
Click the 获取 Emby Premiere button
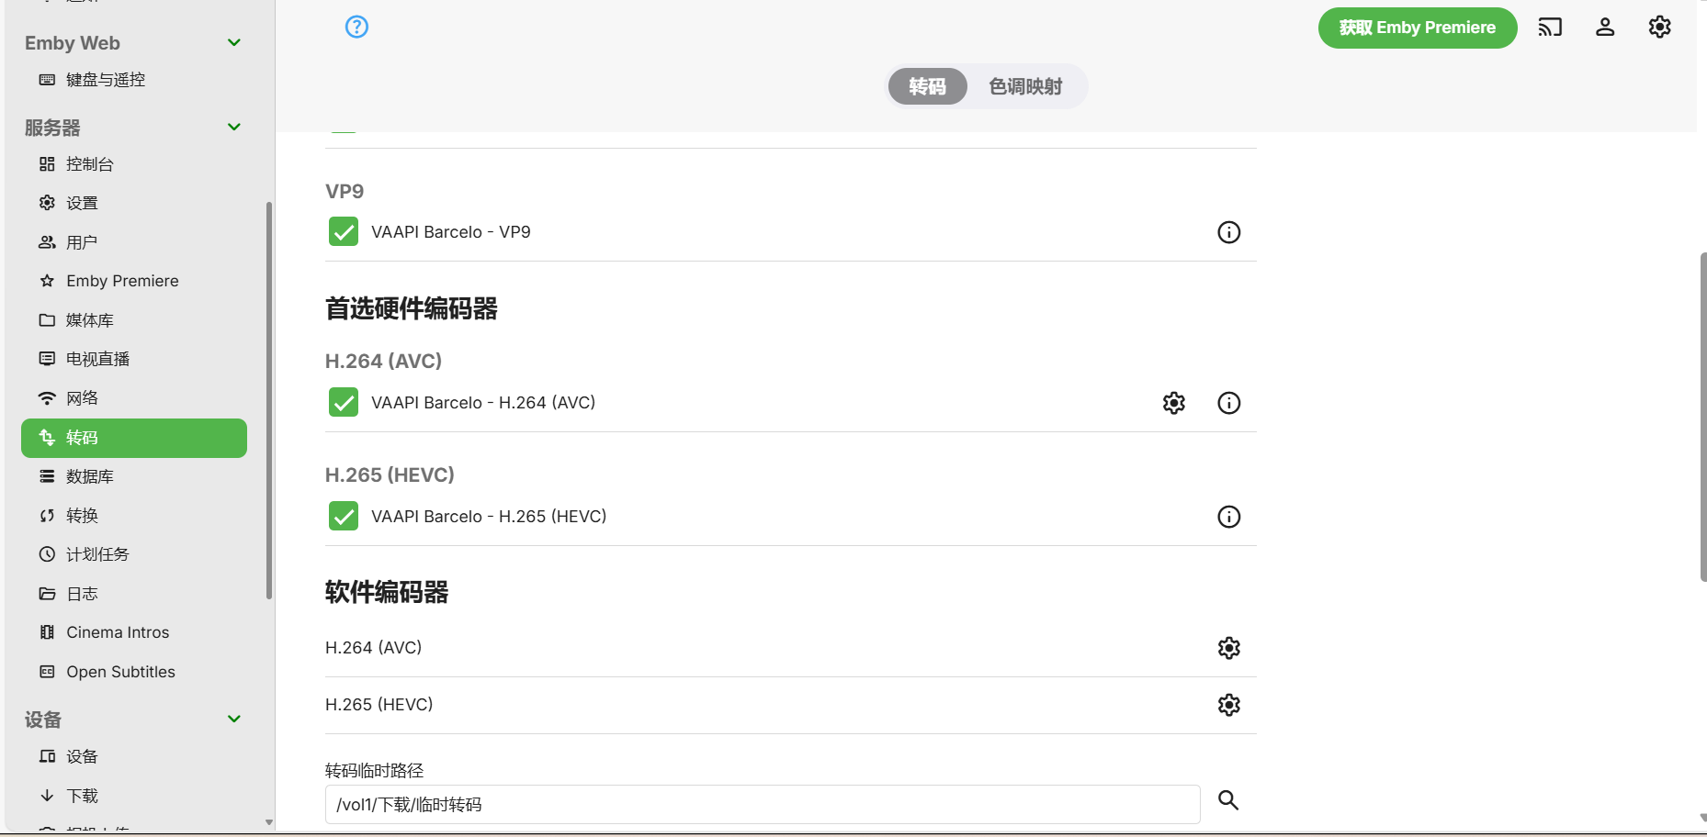(1417, 28)
